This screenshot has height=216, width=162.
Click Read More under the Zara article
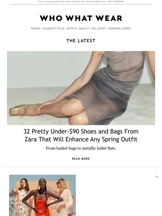(x=81, y=159)
